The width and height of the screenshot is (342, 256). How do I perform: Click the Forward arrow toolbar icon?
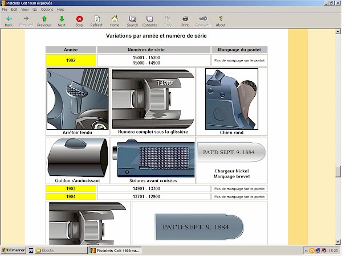pyautogui.click(x=26, y=19)
